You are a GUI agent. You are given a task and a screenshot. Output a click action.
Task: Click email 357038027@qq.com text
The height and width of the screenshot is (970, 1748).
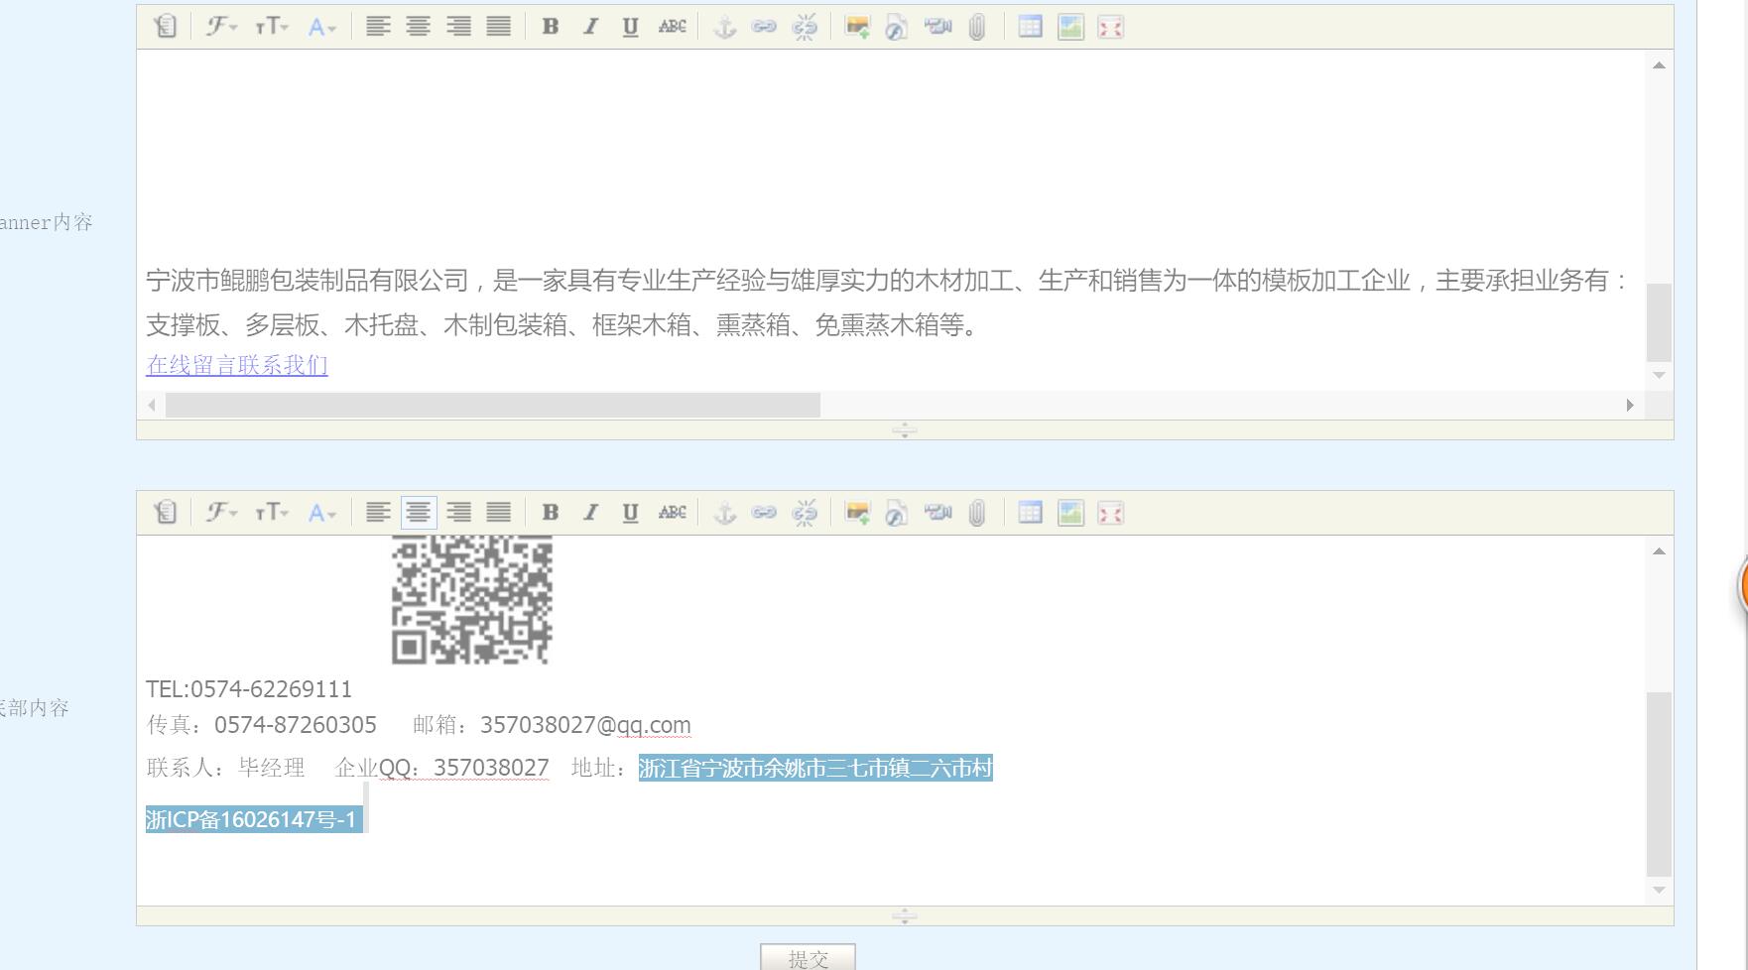585,725
